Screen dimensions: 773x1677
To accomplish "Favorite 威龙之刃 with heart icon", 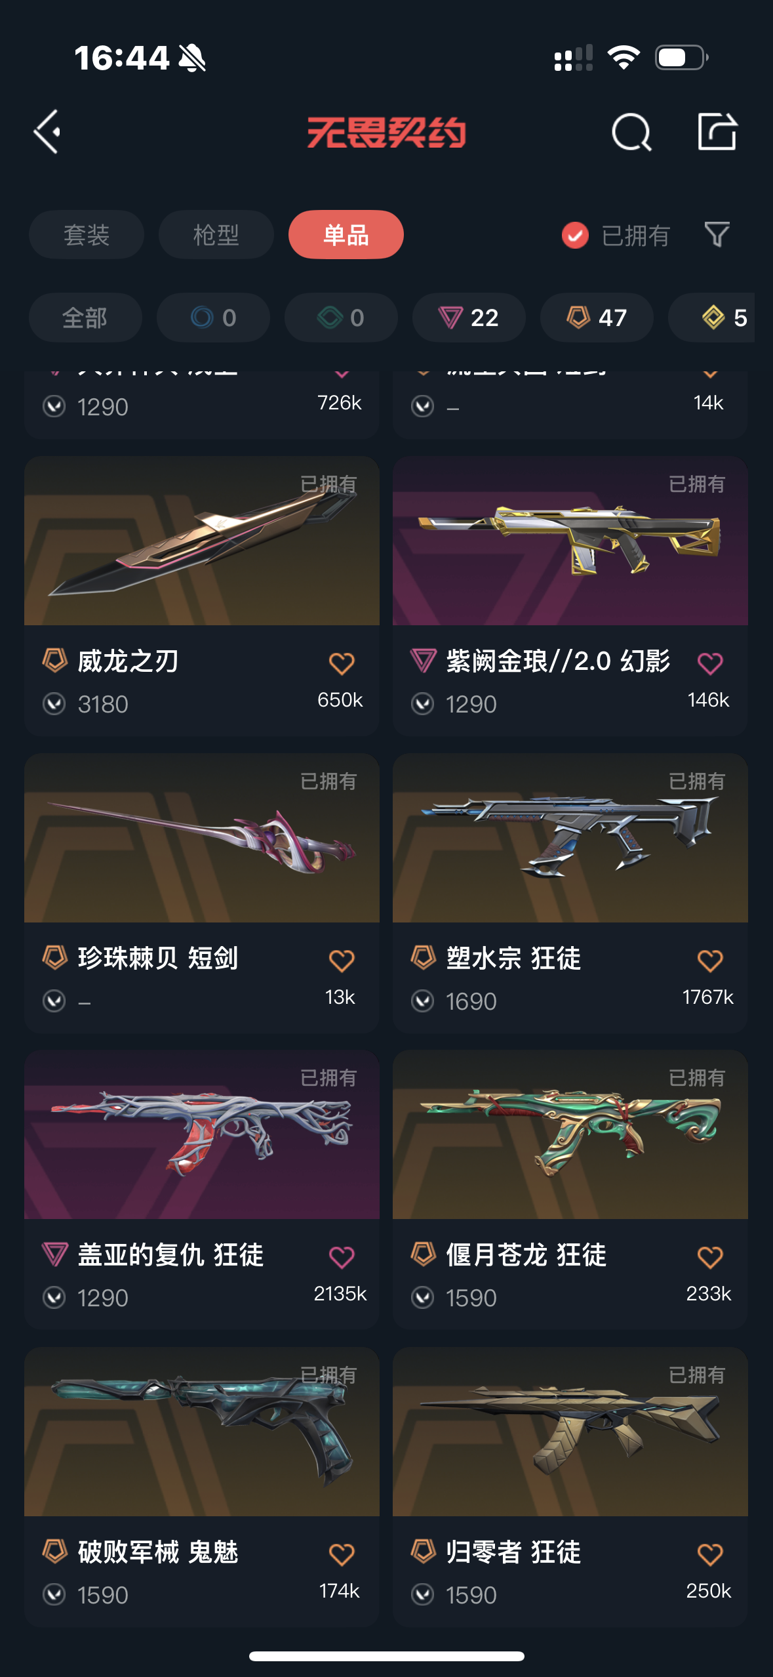I will tap(342, 663).
